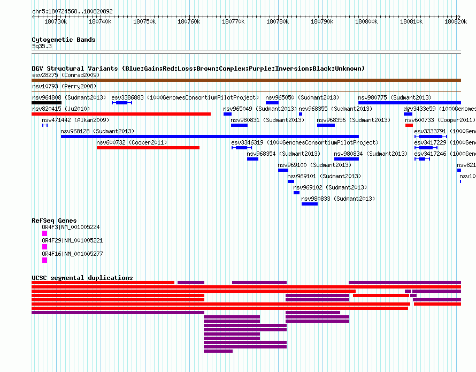The image size is (476, 372).
Task: Click the red nsv820415 (Ju2010) loss bar
Action: click(x=121, y=114)
